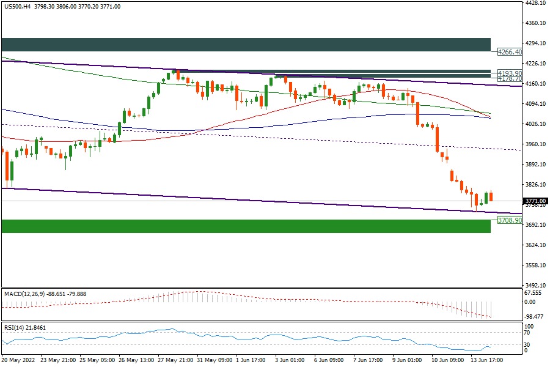Select the 4266.40 price level label
Viewport: 550px width, 367px height.
[x=509, y=52]
